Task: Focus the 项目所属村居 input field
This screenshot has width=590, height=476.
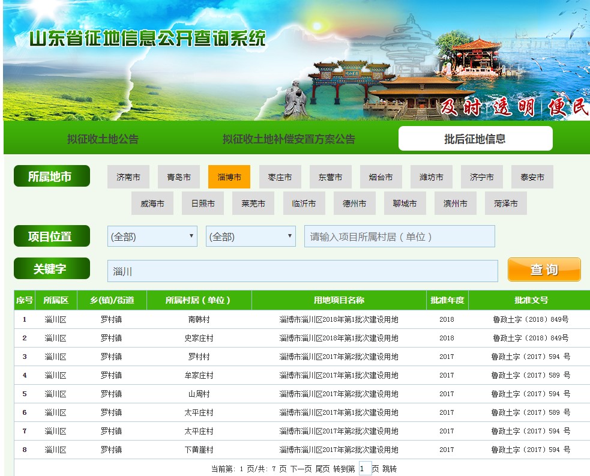Action: pyautogui.click(x=399, y=236)
